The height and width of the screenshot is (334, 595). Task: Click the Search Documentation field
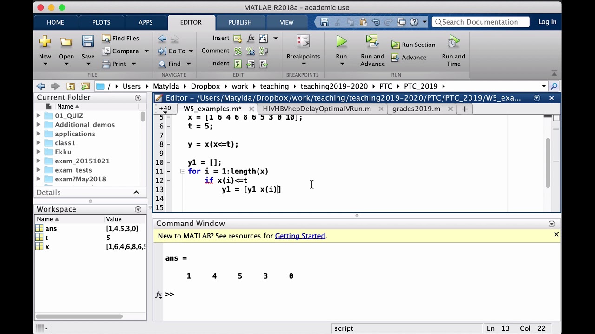click(481, 22)
